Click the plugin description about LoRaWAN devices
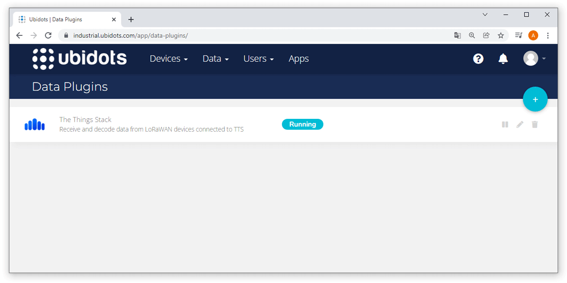This screenshot has width=567, height=283. [x=152, y=129]
